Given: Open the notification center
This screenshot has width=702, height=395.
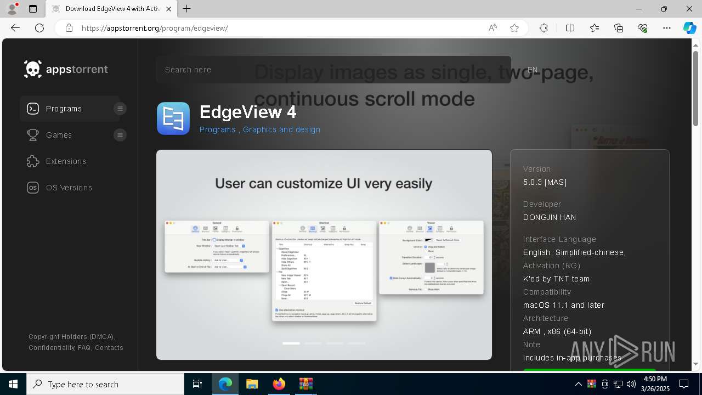Looking at the screenshot, I should click(x=684, y=384).
